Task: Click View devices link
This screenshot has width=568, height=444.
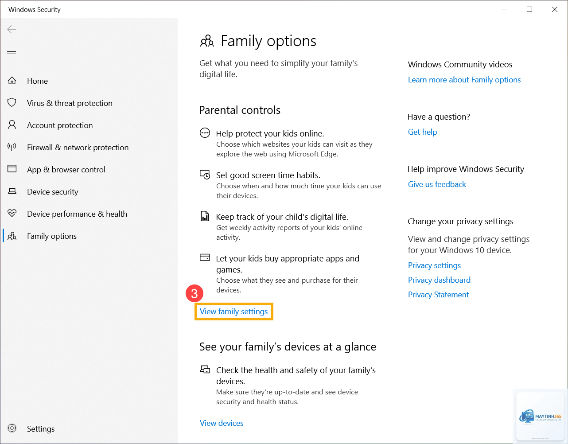Action: 222,423
